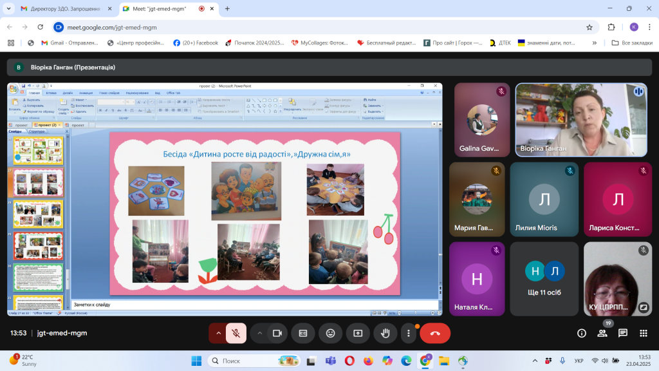Open the weather widget 22°C Sunny
659x371 pixels.
tap(24, 361)
